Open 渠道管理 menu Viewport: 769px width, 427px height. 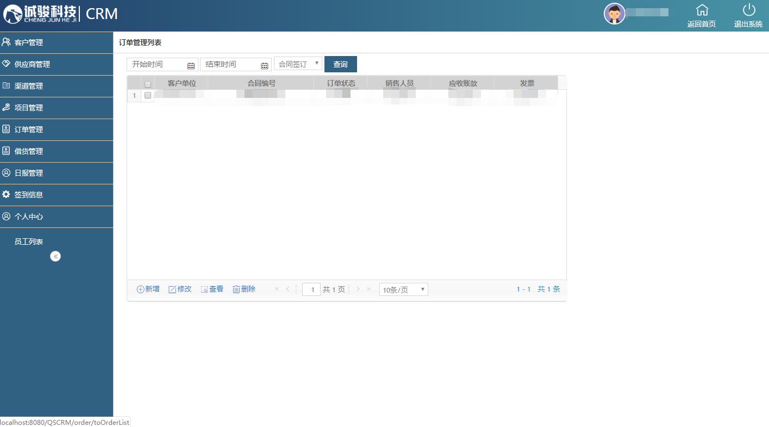tap(57, 86)
